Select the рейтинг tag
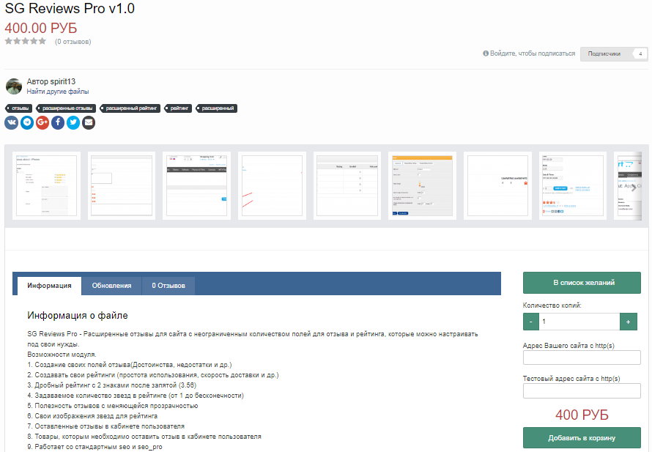The width and height of the screenshot is (652, 452). click(x=178, y=108)
